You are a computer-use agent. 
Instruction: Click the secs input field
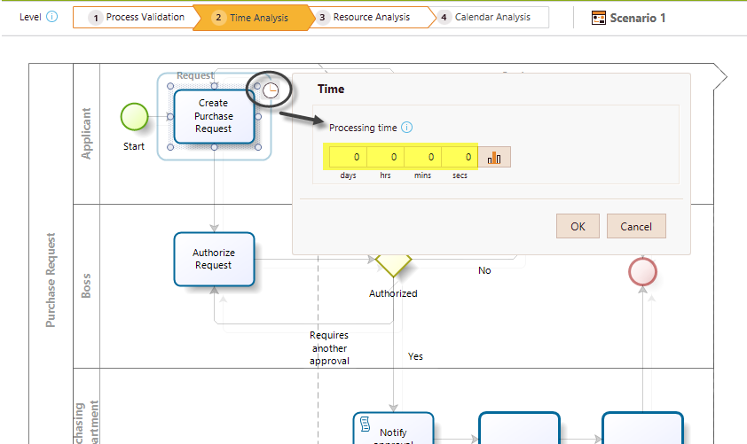point(460,157)
